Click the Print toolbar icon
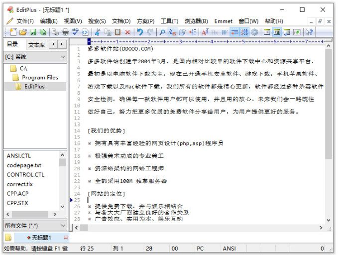 click(65, 32)
